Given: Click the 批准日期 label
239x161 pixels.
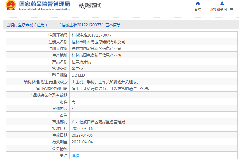Looking at the screenshot, I should click(x=60, y=129).
